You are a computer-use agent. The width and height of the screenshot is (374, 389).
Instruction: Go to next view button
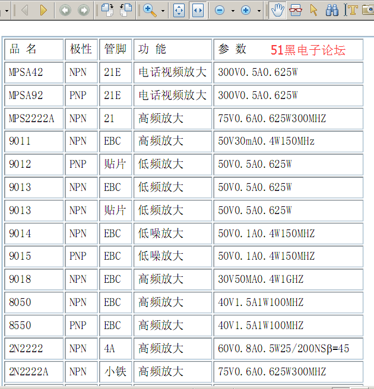pyautogui.click(x=84, y=10)
